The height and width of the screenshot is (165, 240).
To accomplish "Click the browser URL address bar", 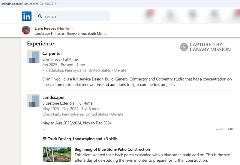I will pos(120,4).
